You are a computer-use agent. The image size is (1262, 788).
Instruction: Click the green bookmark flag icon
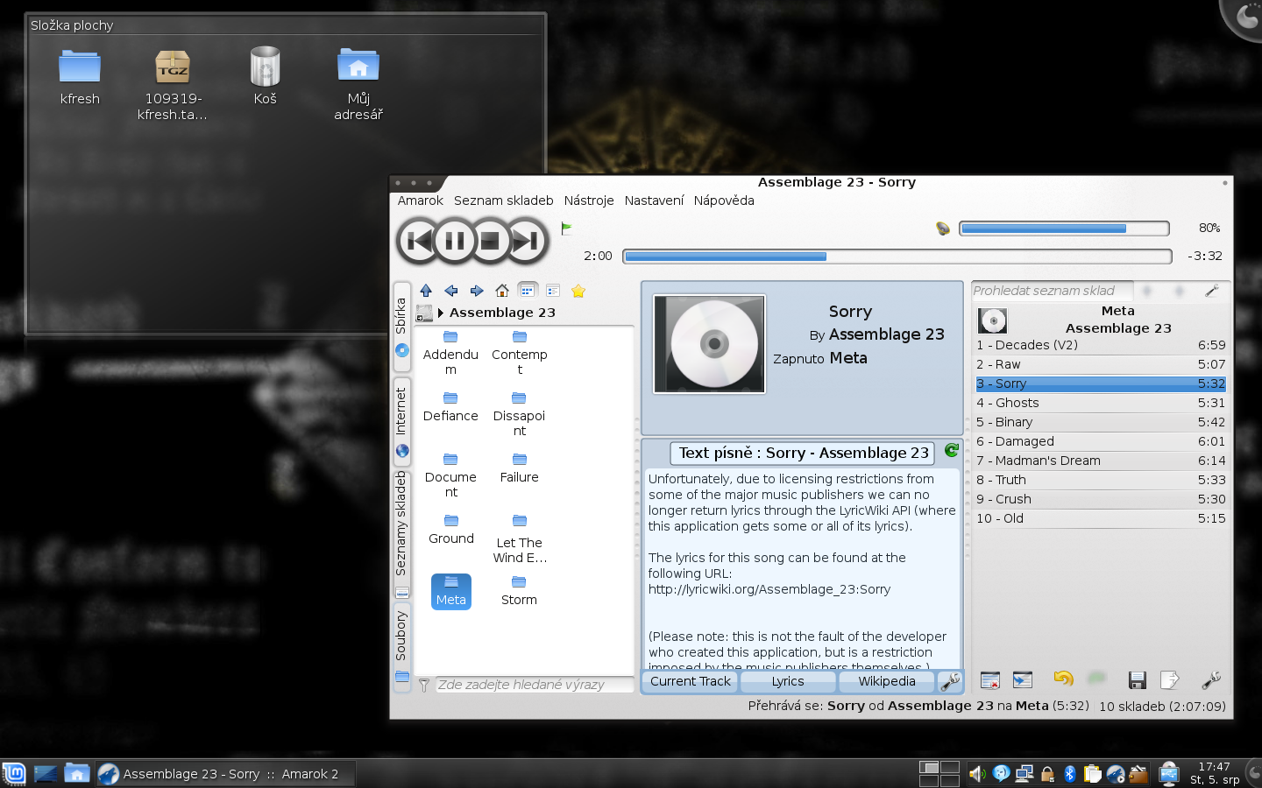pyautogui.click(x=566, y=229)
